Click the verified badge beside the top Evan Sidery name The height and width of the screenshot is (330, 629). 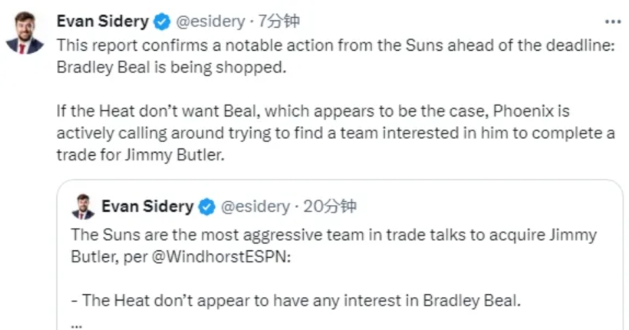pos(162,22)
